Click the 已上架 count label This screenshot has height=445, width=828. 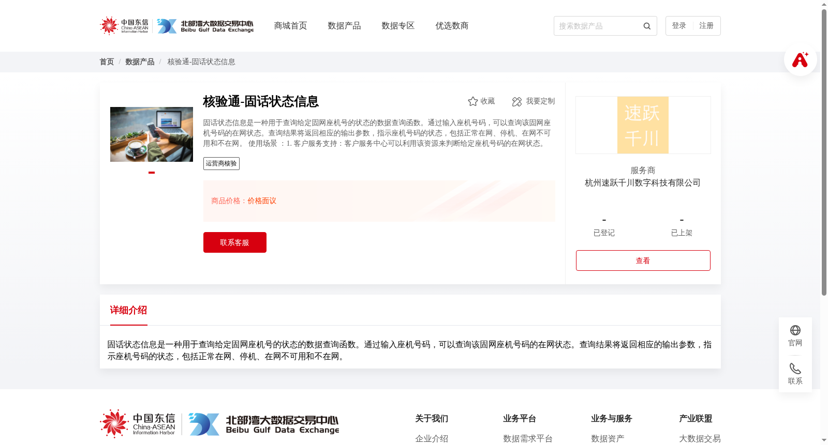[682, 233]
